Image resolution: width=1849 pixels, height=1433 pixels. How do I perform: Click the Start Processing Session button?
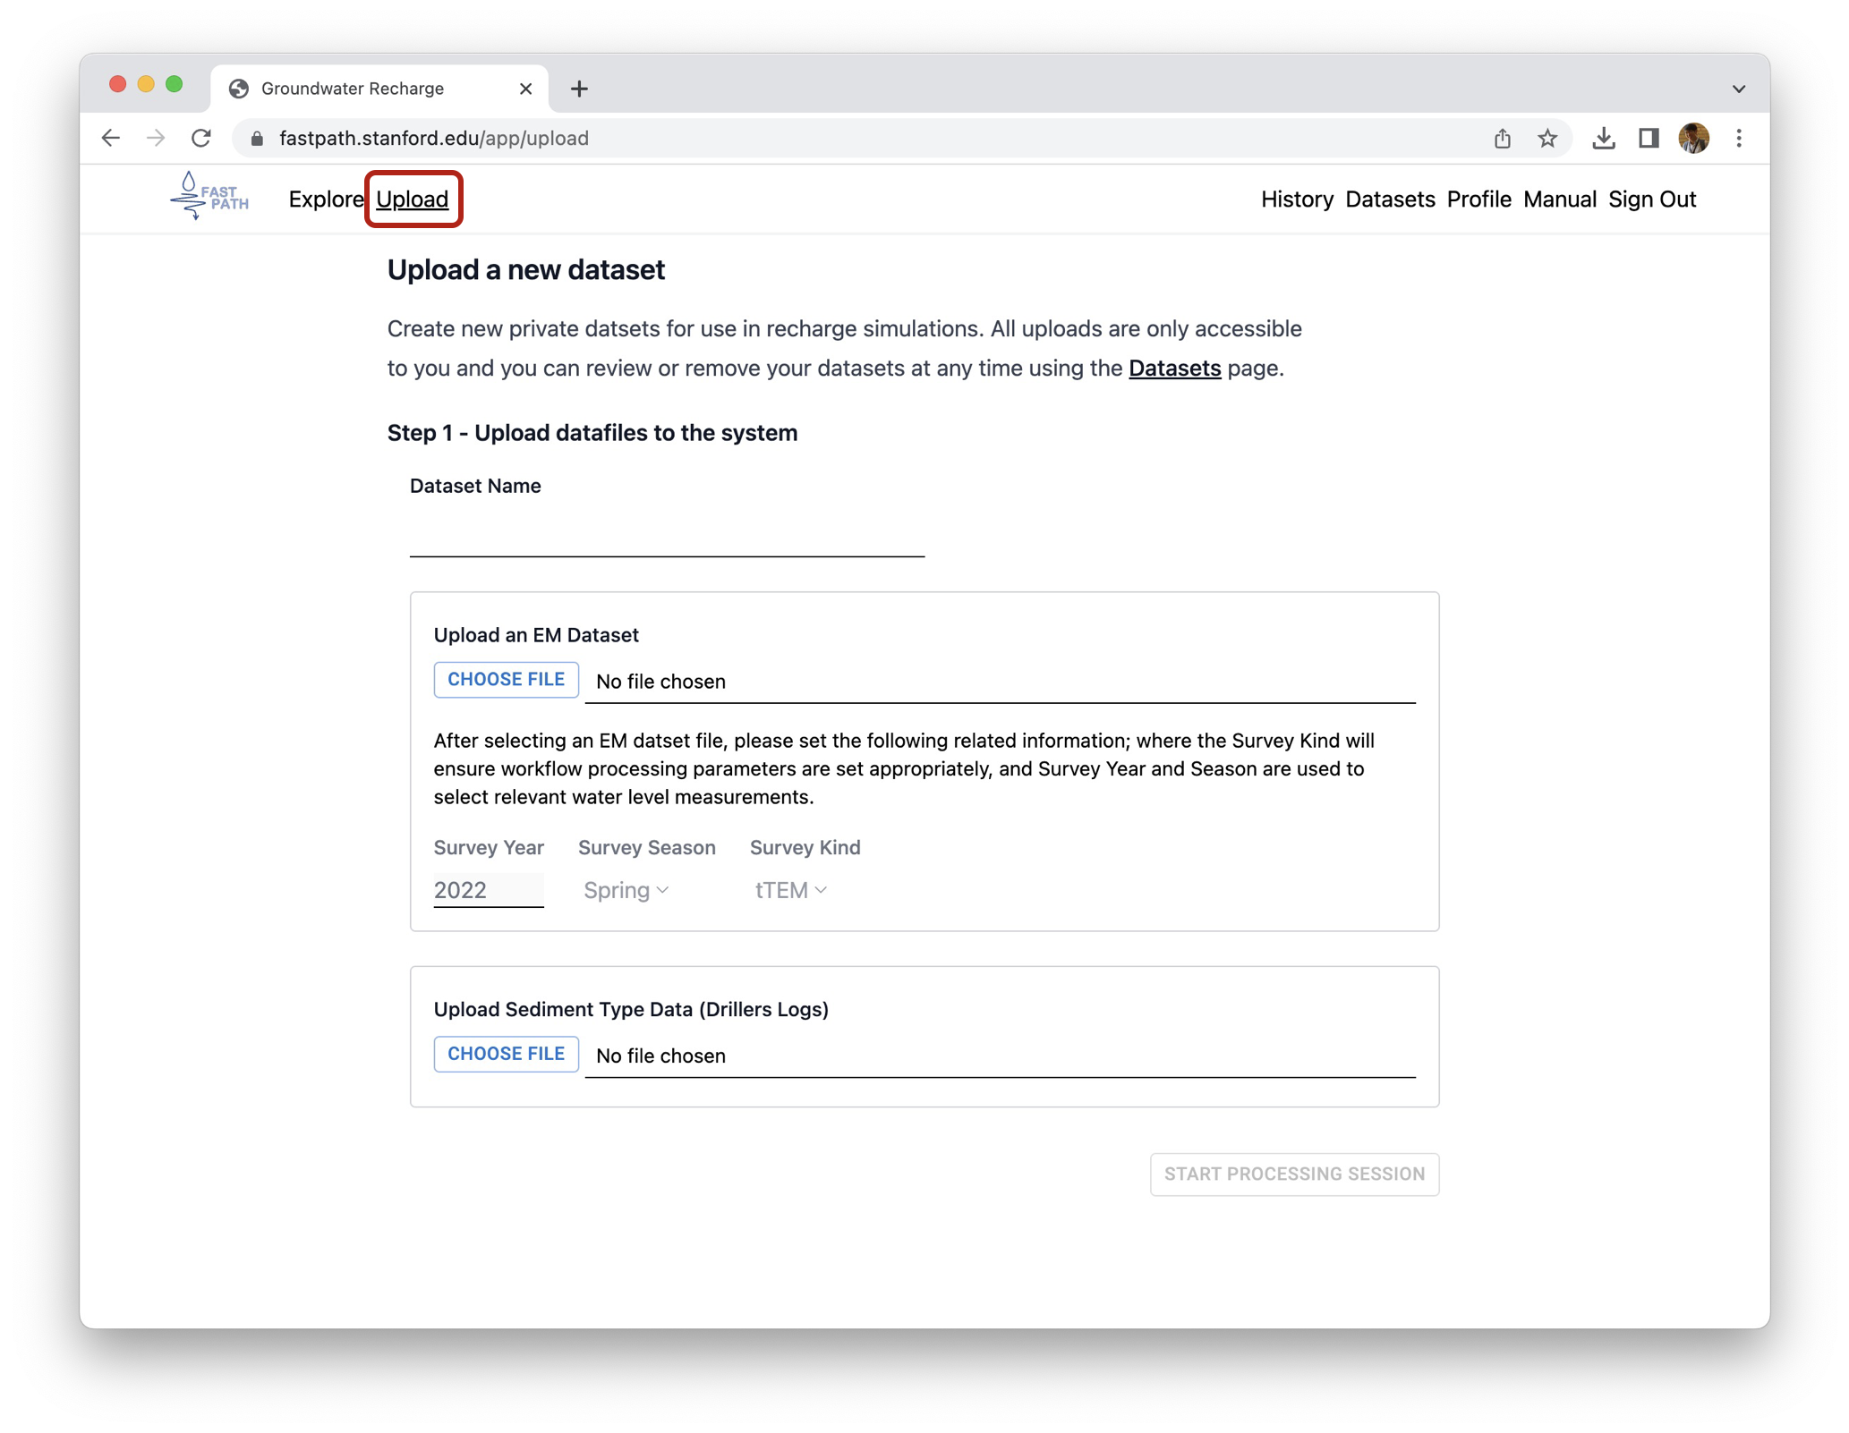(1292, 1174)
